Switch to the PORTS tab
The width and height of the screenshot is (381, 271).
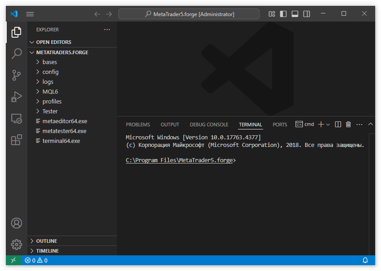pyautogui.click(x=280, y=125)
